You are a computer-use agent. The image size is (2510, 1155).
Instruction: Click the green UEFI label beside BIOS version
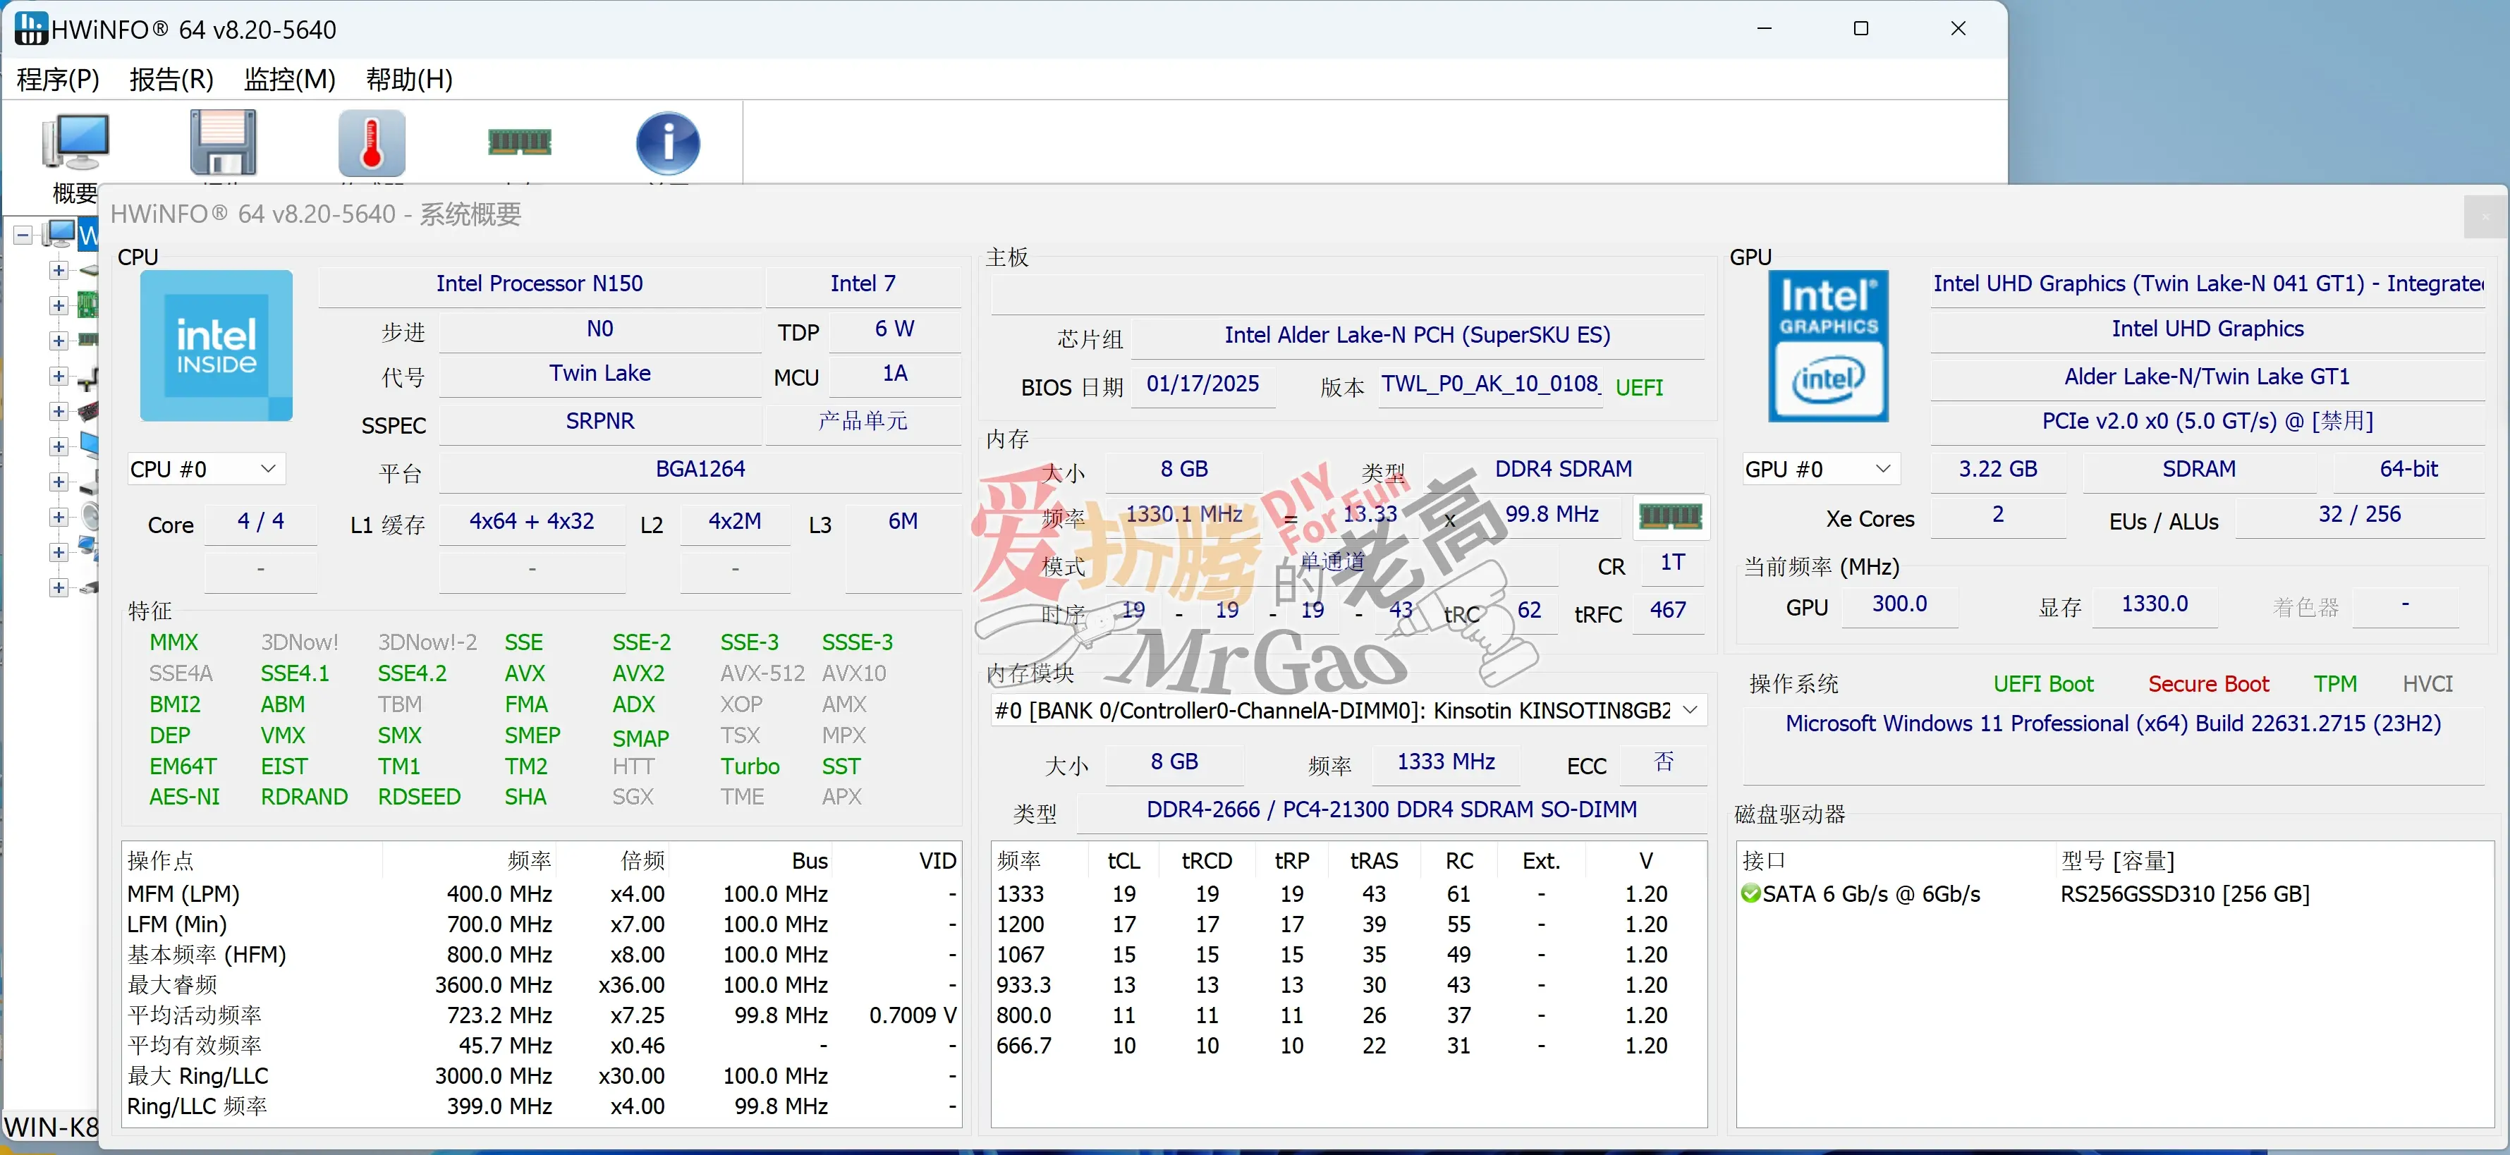point(1640,388)
